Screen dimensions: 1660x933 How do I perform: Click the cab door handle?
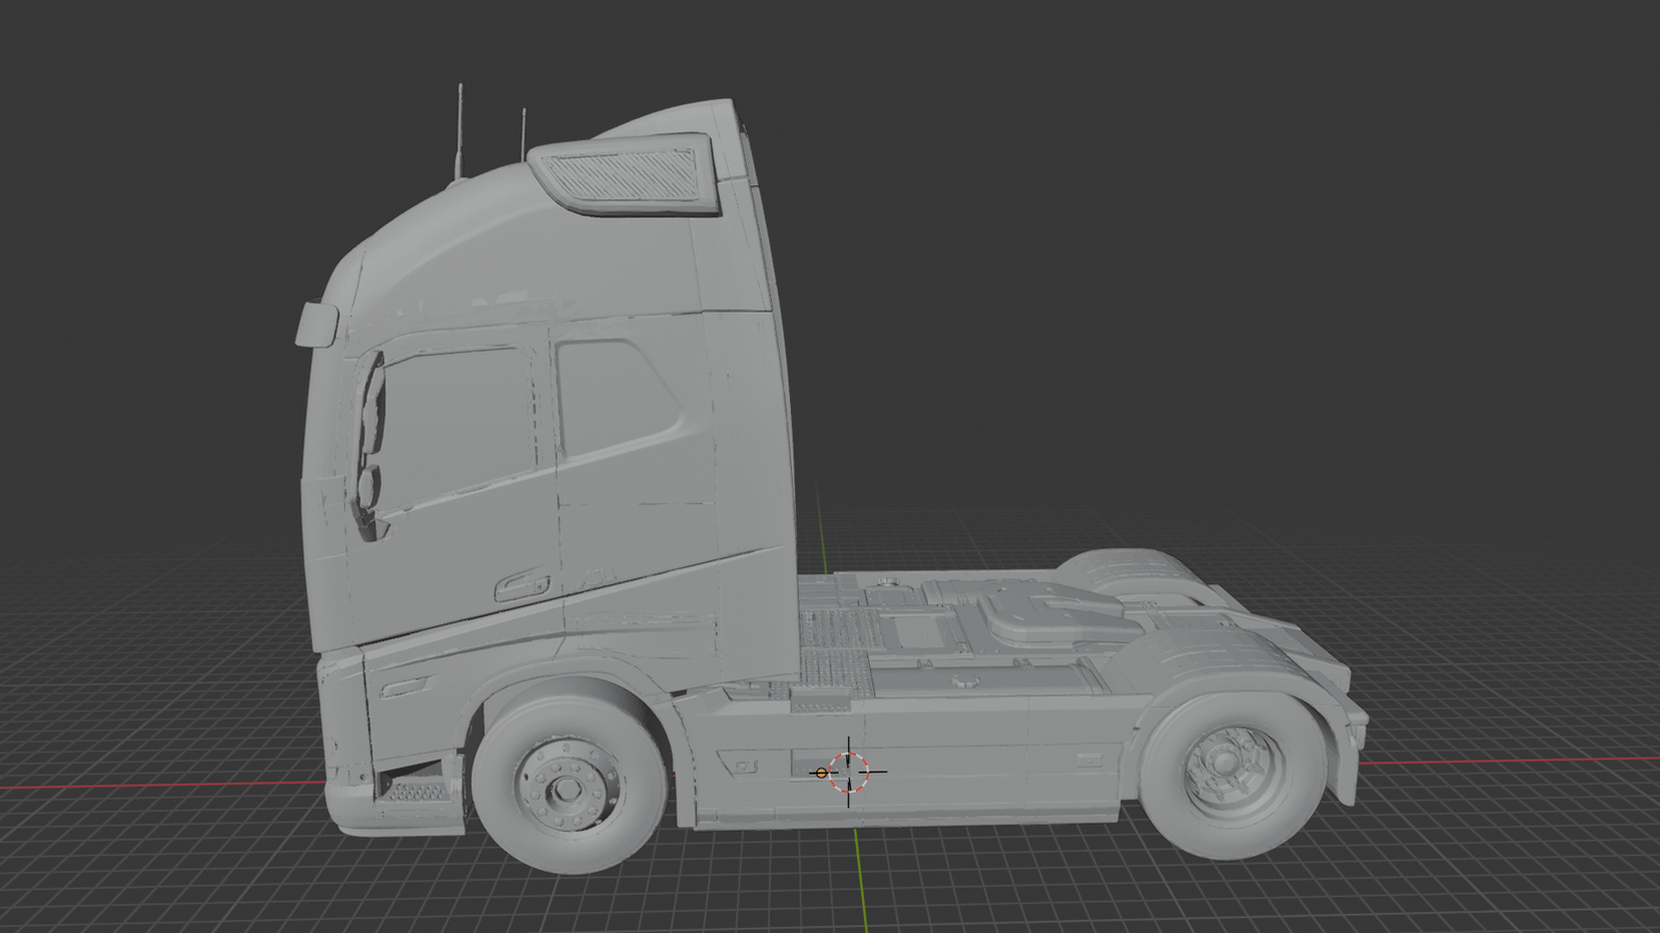522,587
